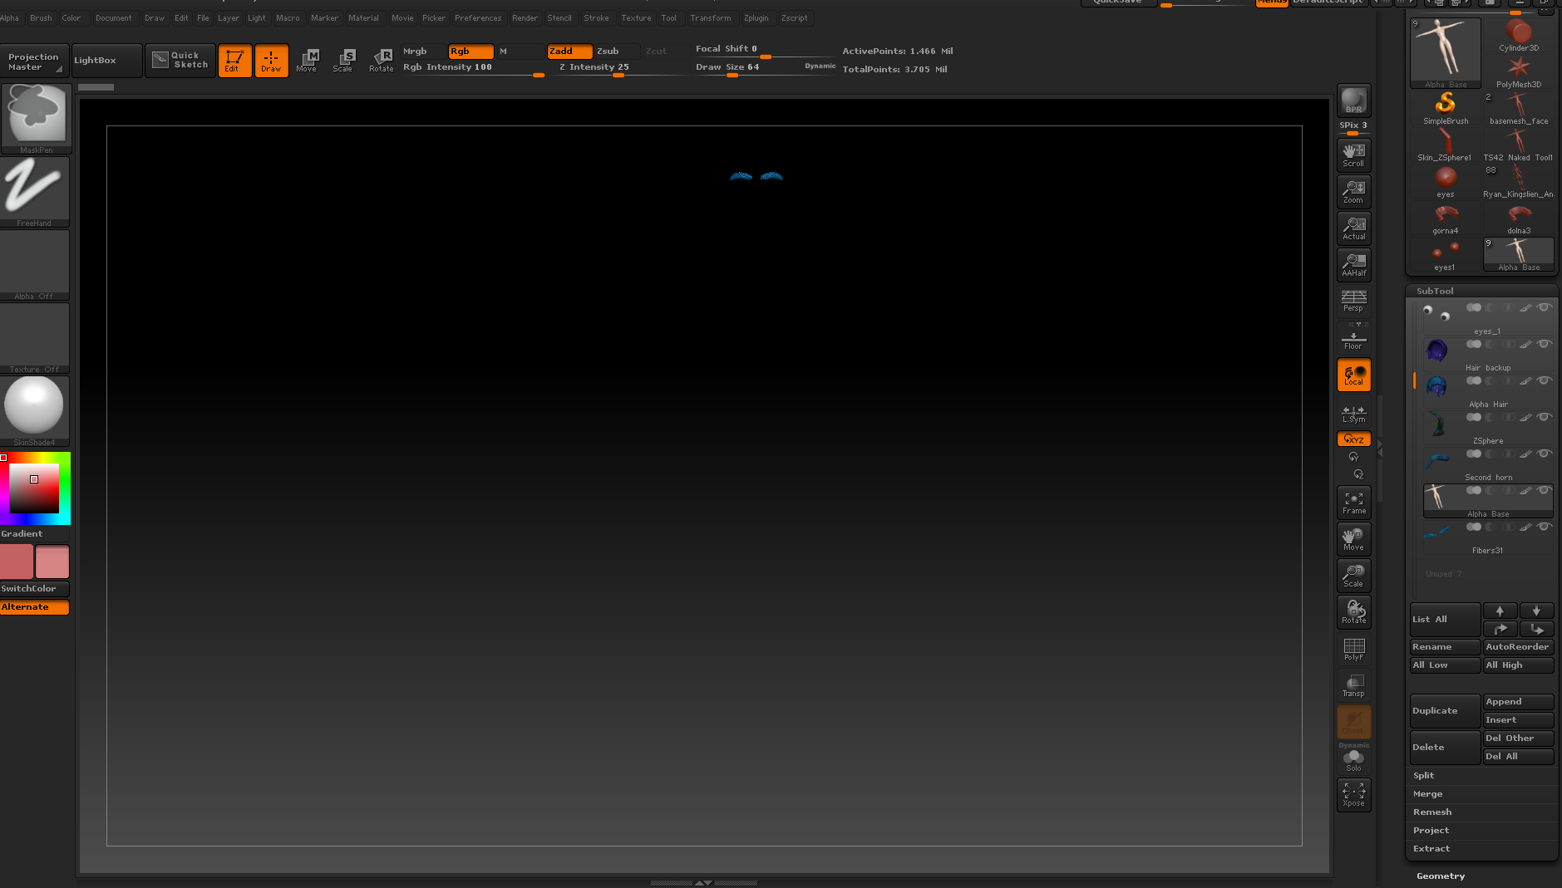Select the dolna3 tool thumbnail
1562x888 pixels.
click(1519, 218)
